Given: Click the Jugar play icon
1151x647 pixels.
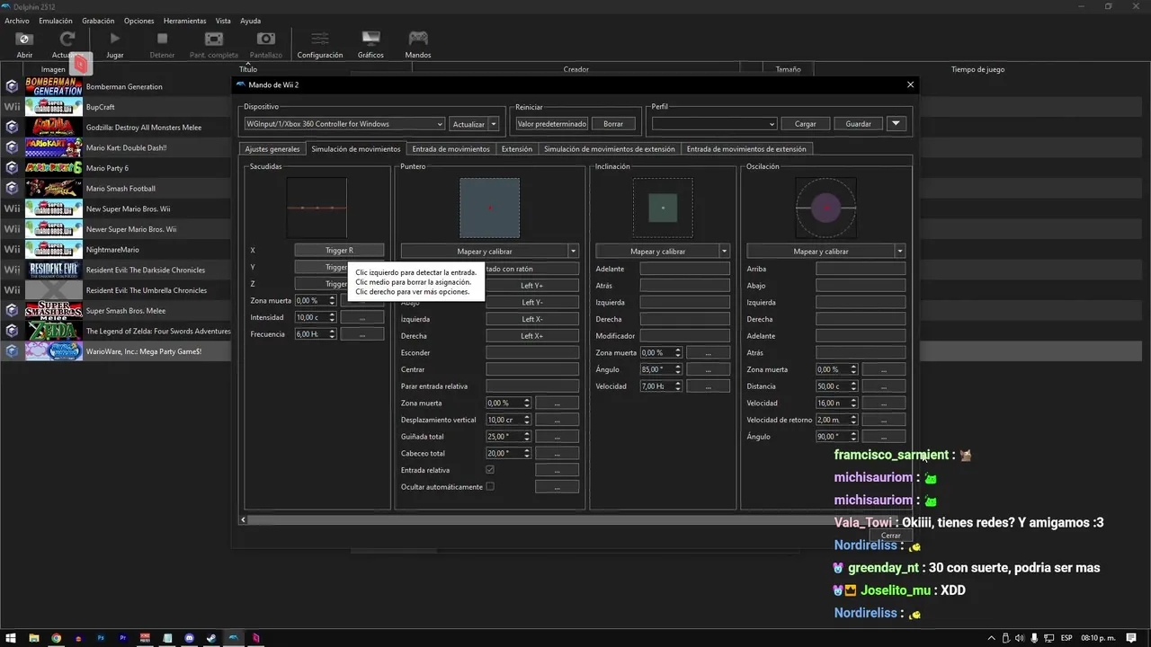Looking at the screenshot, I should click(114, 40).
